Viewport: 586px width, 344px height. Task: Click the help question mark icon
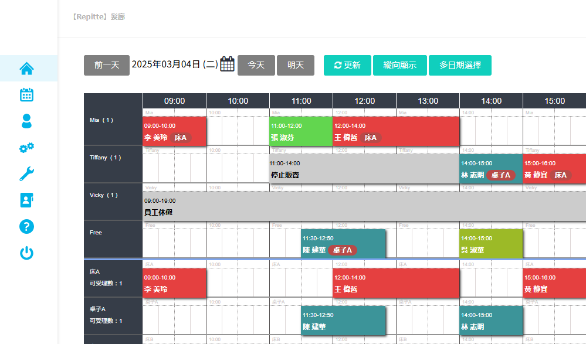[x=27, y=227]
